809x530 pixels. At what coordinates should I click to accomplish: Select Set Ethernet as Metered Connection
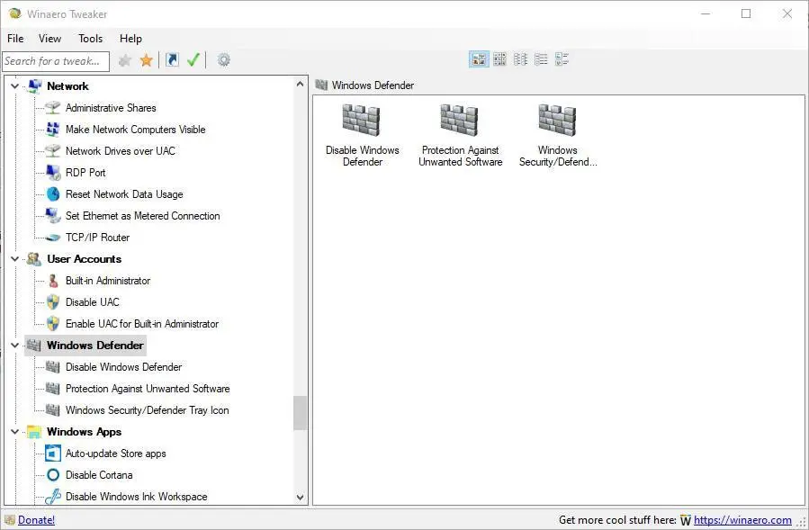(142, 216)
